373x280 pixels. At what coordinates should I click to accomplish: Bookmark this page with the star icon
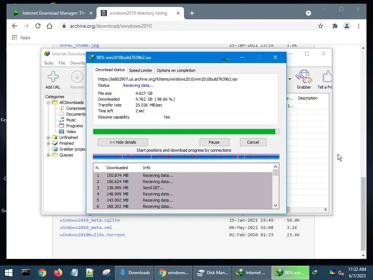click(321, 26)
